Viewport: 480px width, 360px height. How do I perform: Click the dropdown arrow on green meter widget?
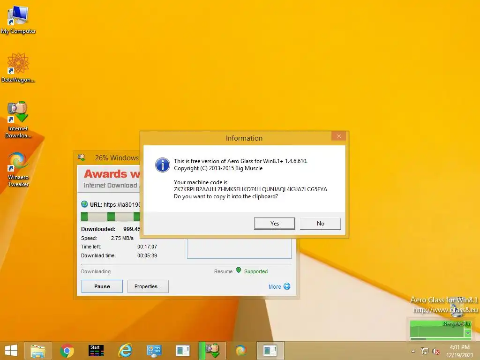pyautogui.click(x=468, y=333)
